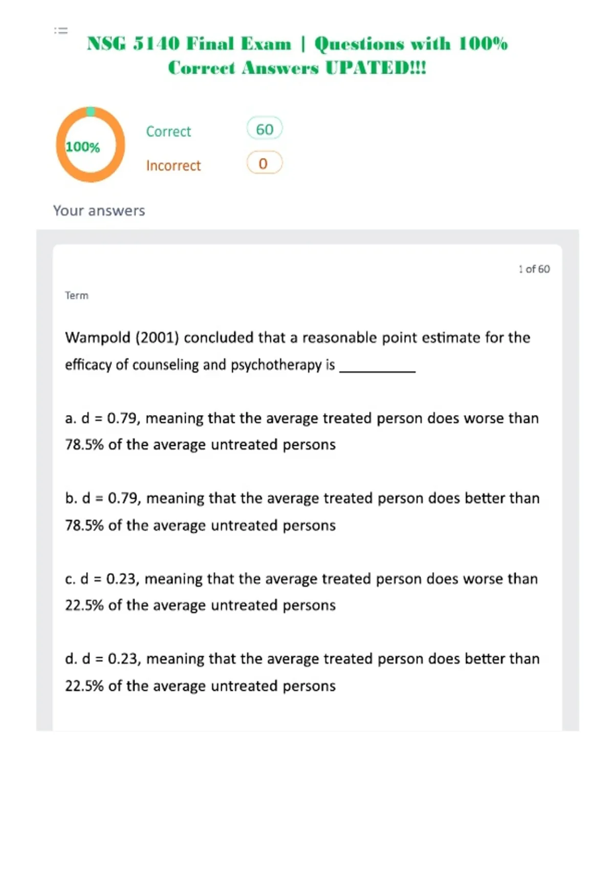Select the Incorrect label
The height and width of the screenshot is (870, 614).
click(173, 166)
